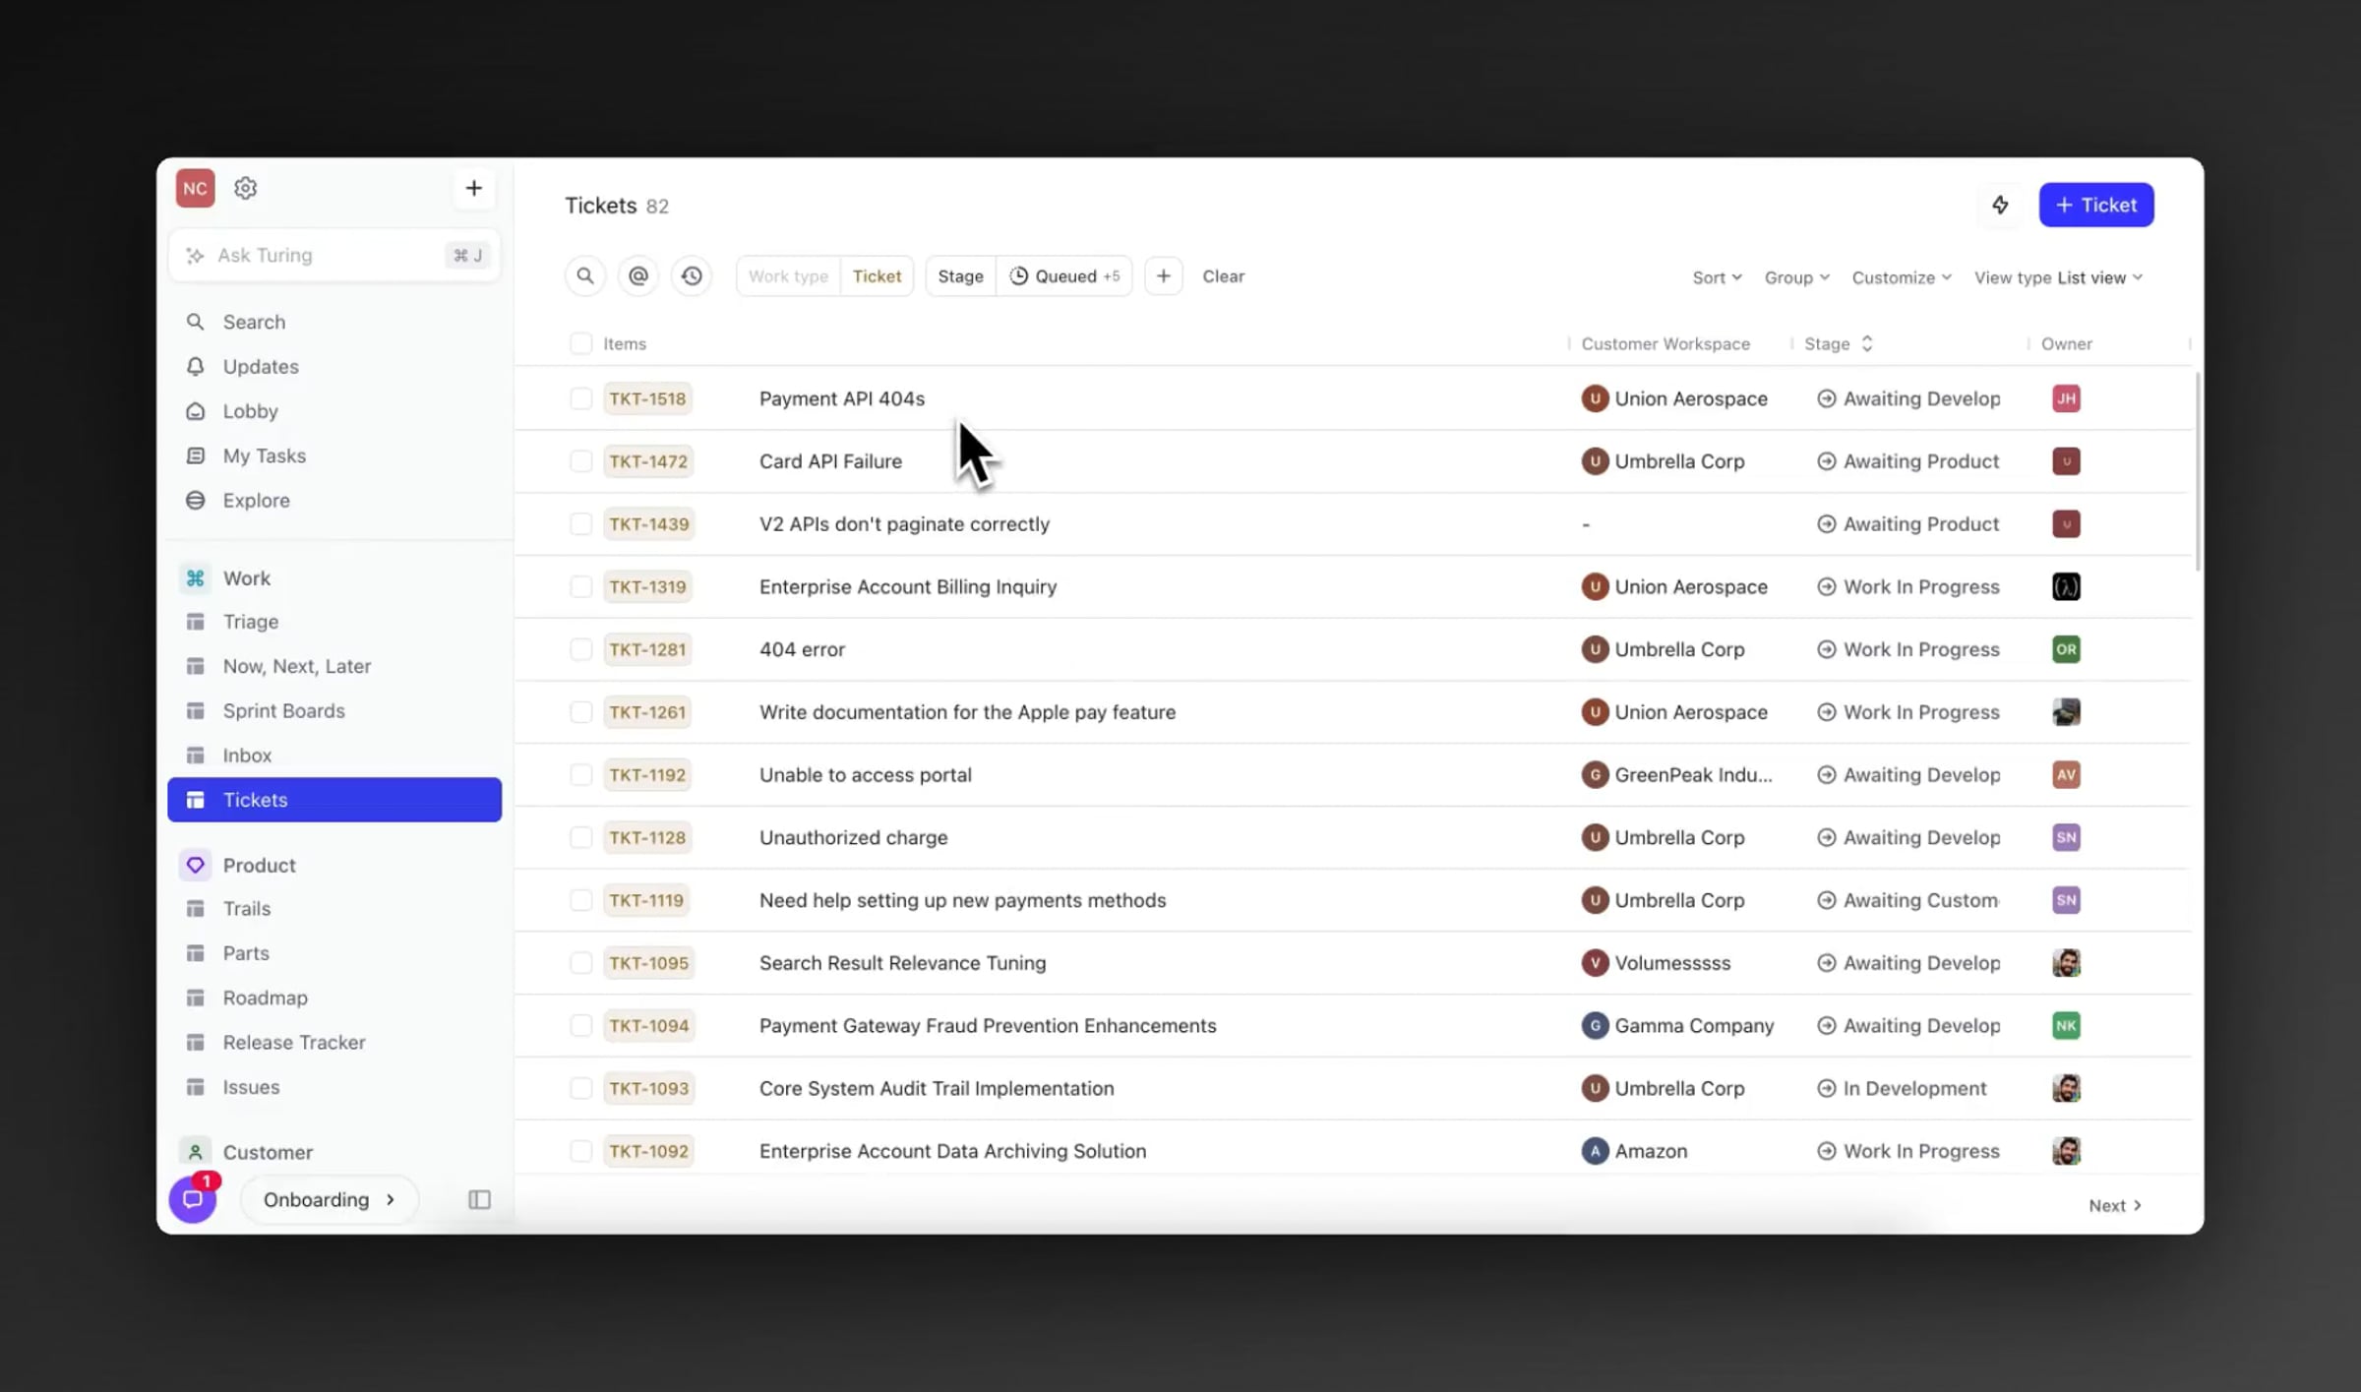Open the Sort dropdown
The image size is (2361, 1392).
pos(1717,277)
